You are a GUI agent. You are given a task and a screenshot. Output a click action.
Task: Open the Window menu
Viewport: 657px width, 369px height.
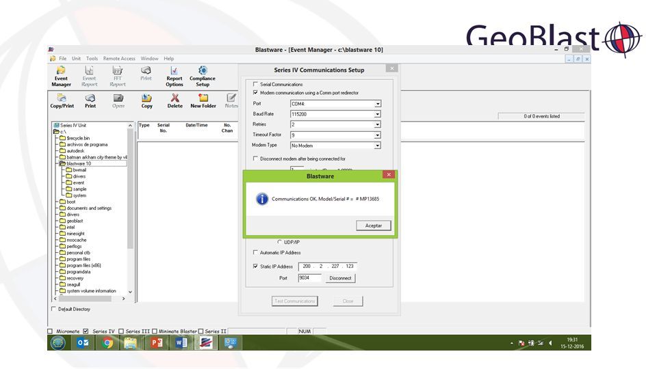[150, 59]
